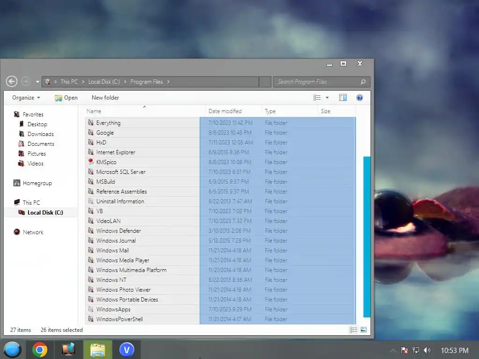Select Network in navigation pane
479x359 pixels.
(33, 232)
